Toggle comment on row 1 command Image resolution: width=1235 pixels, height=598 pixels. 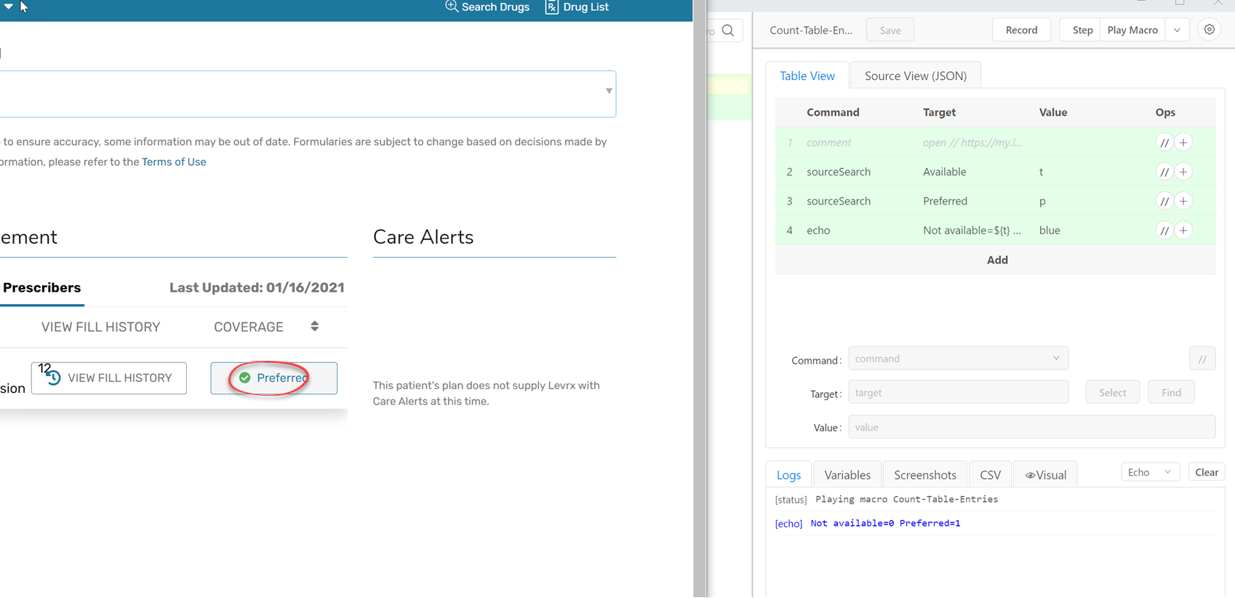click(x=1164, y=143)
